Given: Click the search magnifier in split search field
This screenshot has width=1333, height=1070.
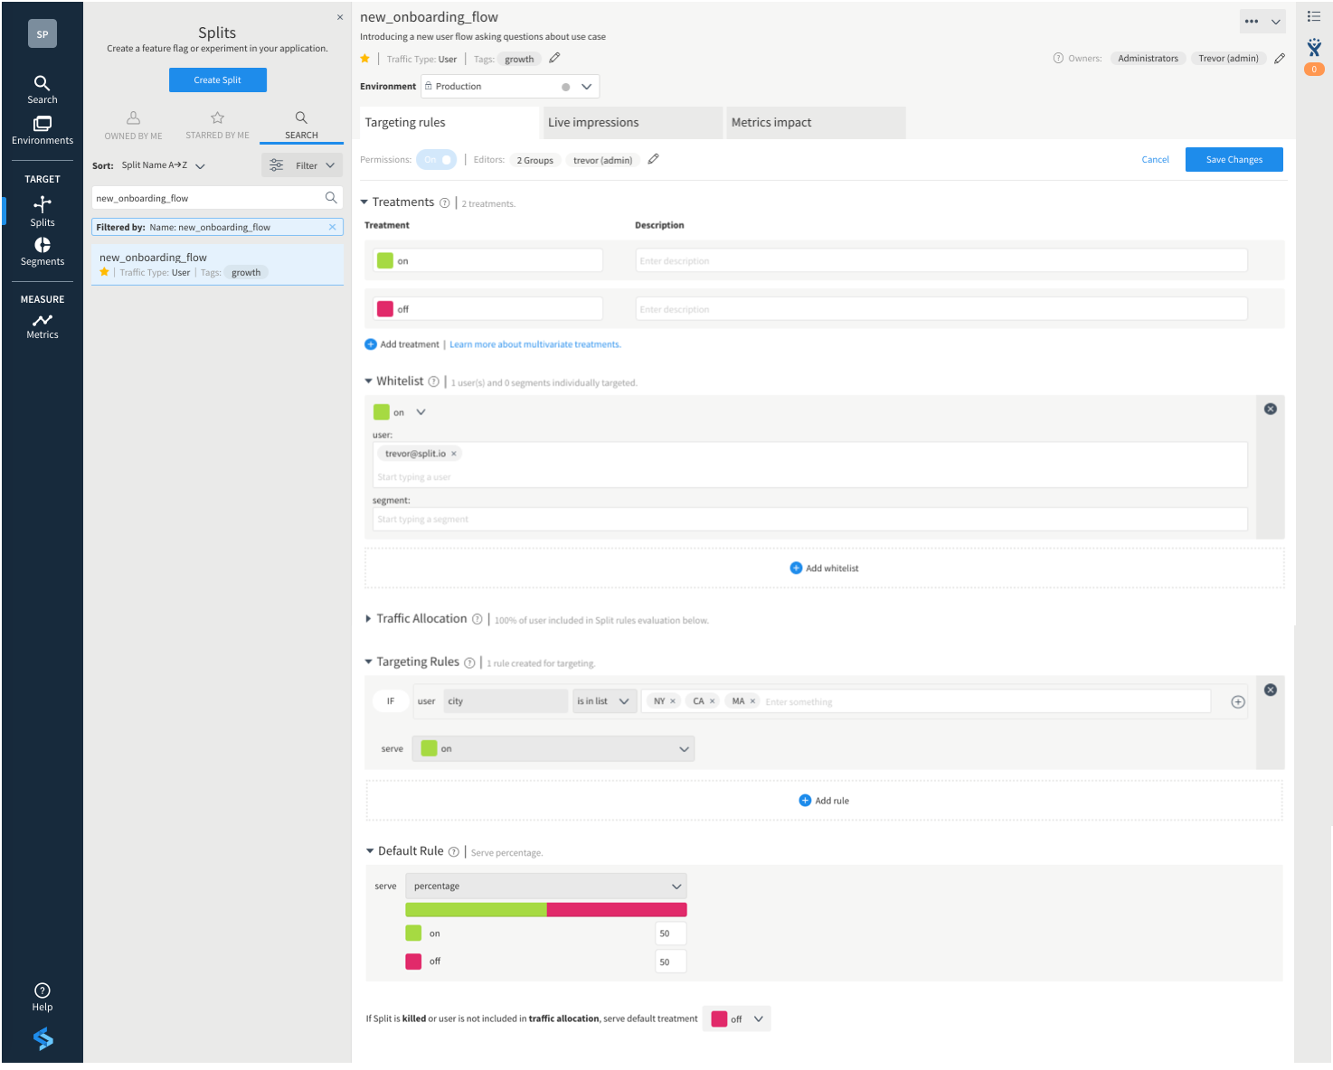Looking at the screenshot, I should tap(331, 198).
